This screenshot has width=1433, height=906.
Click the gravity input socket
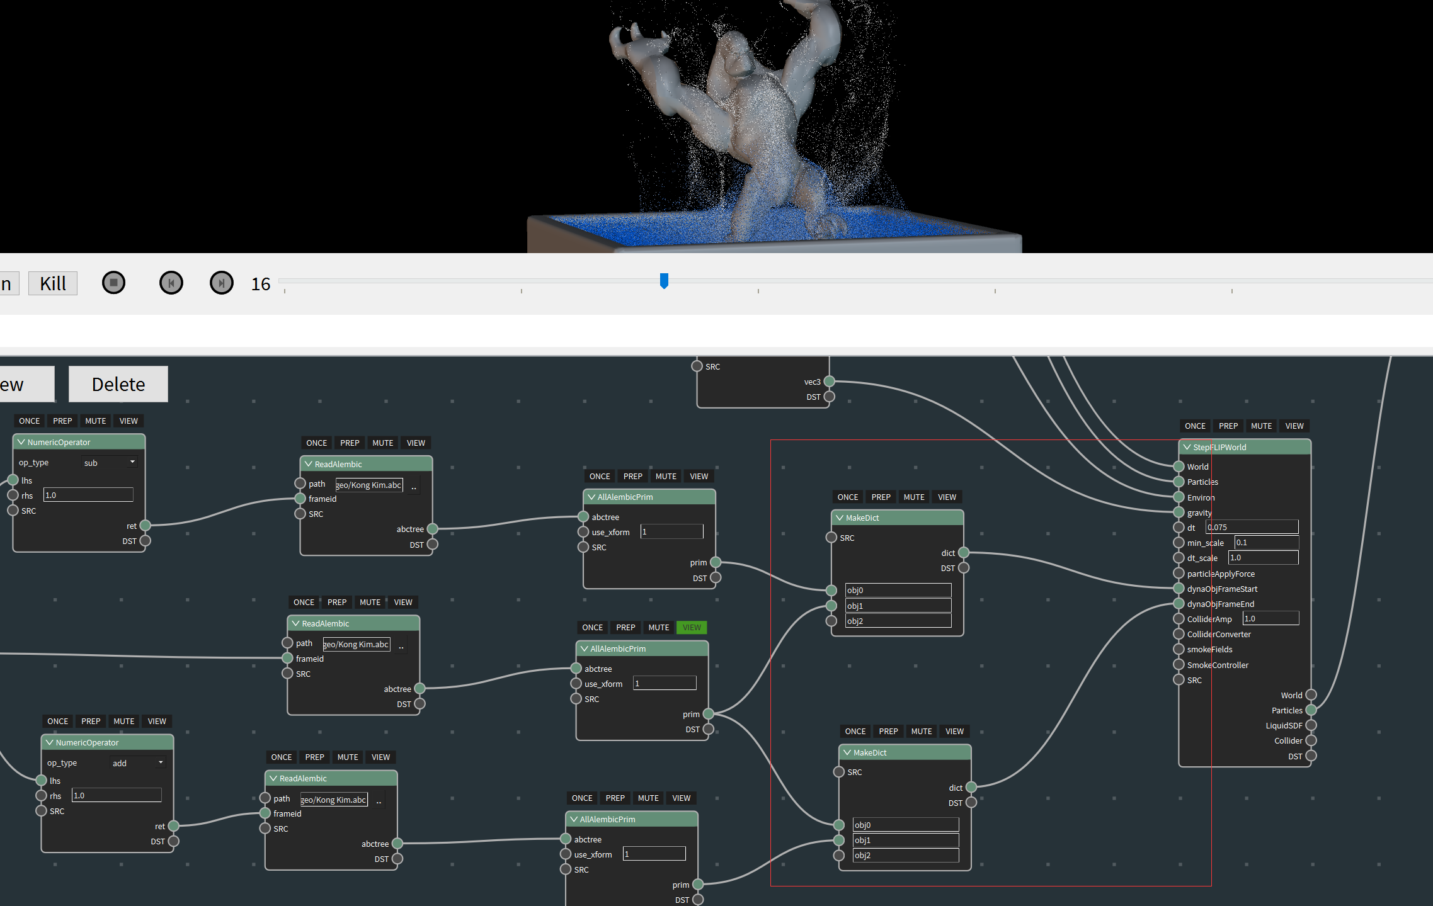[1179, 512]
